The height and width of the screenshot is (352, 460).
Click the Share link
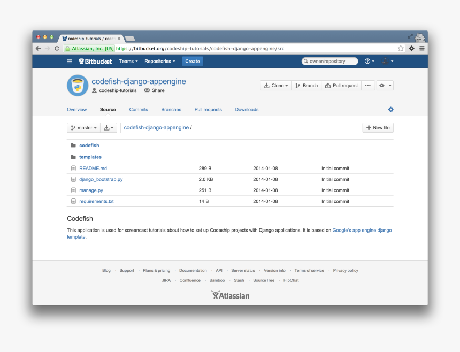pyautogui.click(x=158, y=90)
